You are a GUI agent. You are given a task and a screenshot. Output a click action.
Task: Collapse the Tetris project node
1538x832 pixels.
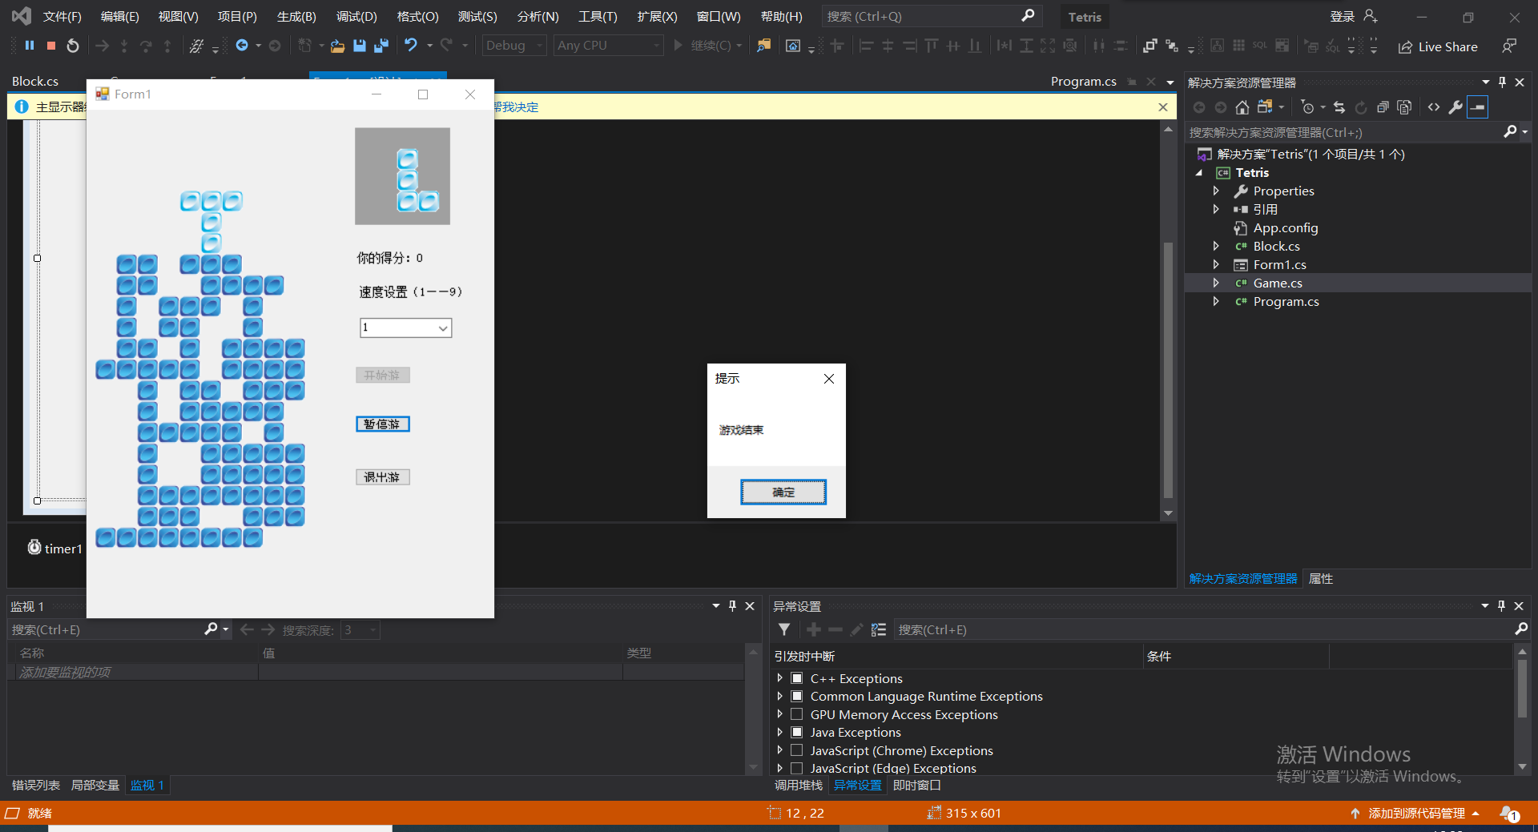point(1199,173)
